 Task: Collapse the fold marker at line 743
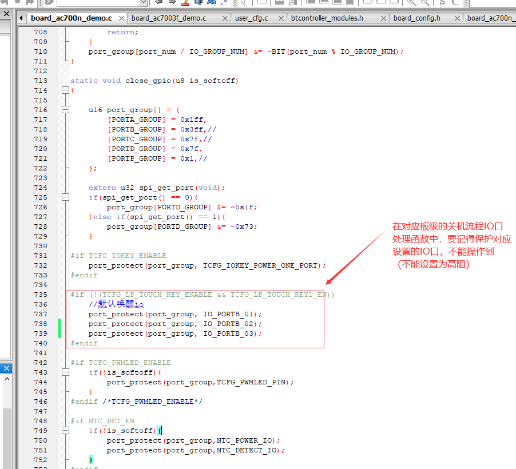pyautogui.click(x=65, y=372)
